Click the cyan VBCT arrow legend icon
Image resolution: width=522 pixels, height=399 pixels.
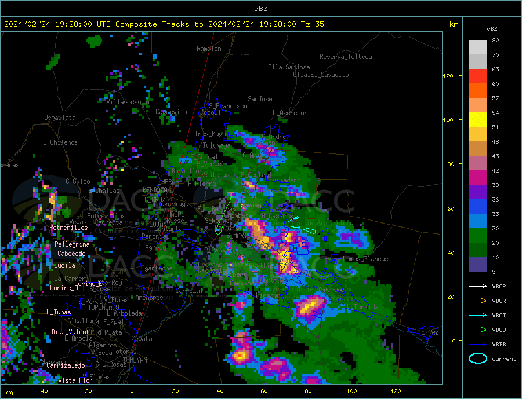pyautogui.click(x=478, y=315)
